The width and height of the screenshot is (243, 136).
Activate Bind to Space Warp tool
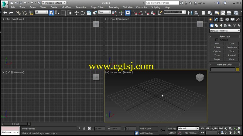click(31, 13)
